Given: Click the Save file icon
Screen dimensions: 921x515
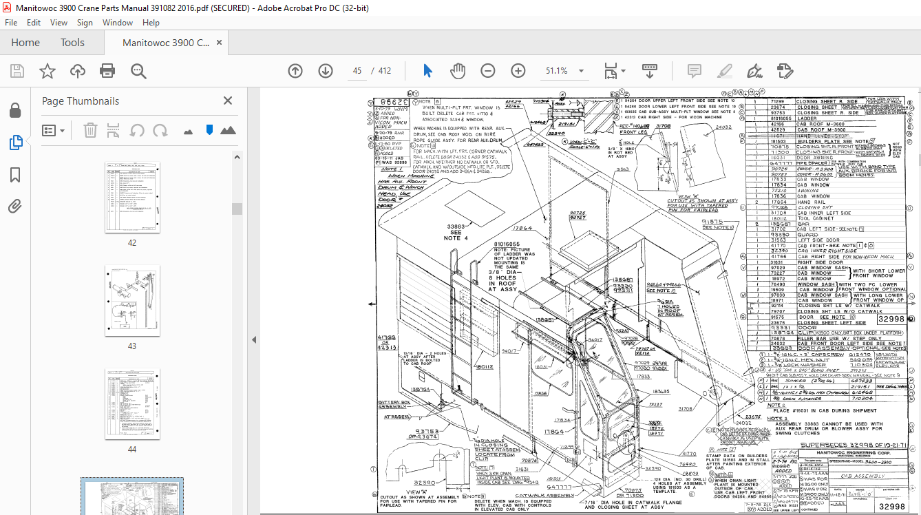Looking at the screenshot, I should tap(17, 71).
